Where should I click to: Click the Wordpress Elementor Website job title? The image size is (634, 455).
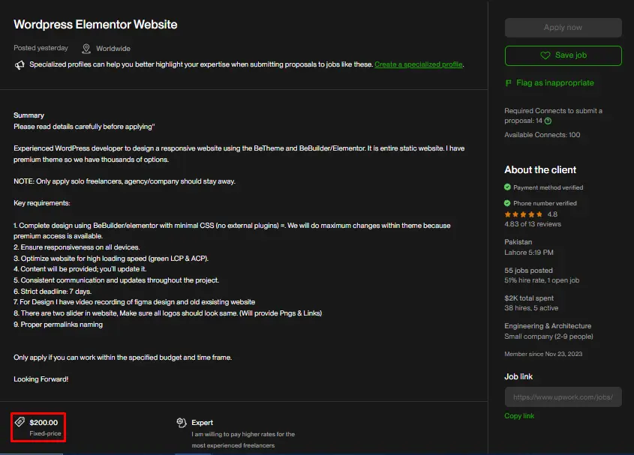pos(95,24)
